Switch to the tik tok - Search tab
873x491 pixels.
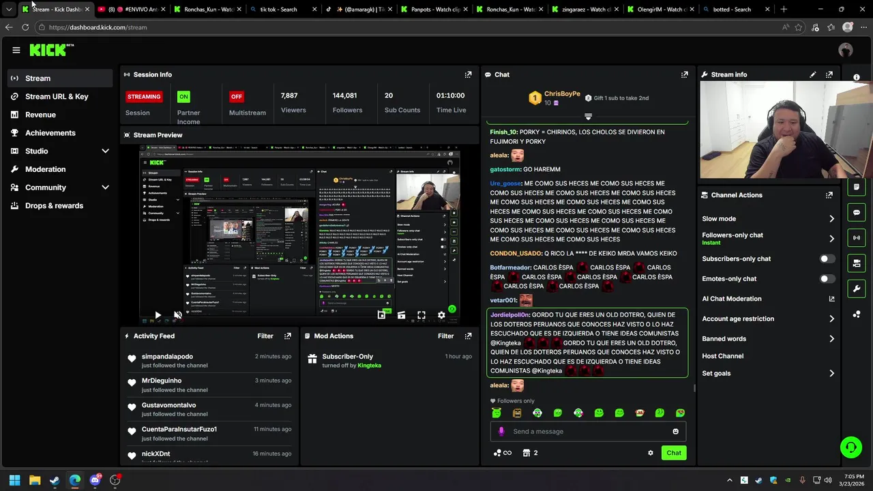(283, 9)
